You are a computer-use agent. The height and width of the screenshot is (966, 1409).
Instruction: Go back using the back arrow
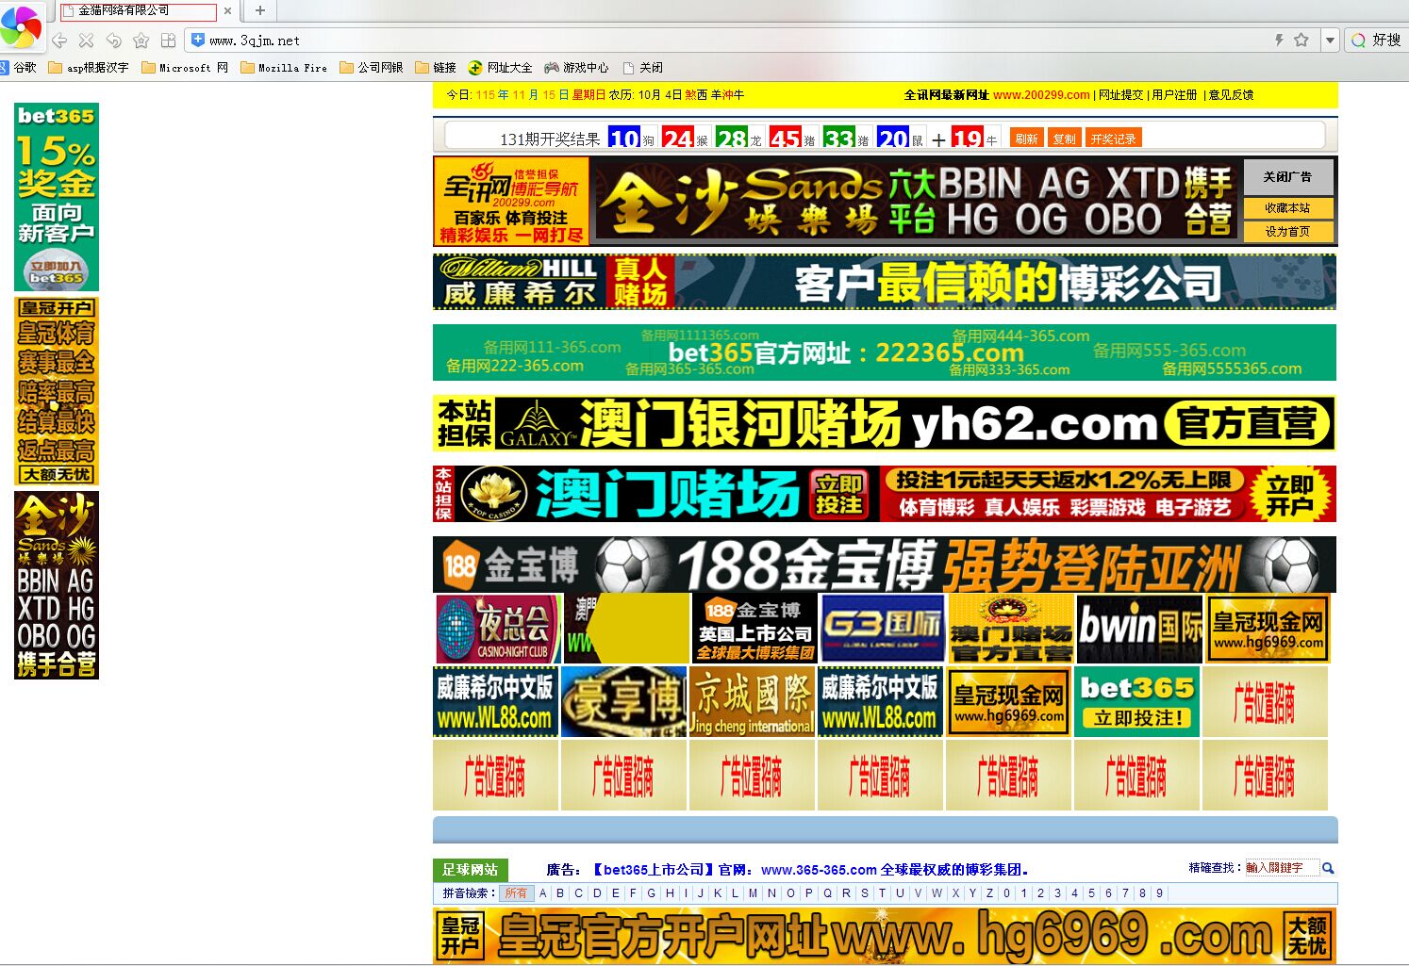click(59, 41)
